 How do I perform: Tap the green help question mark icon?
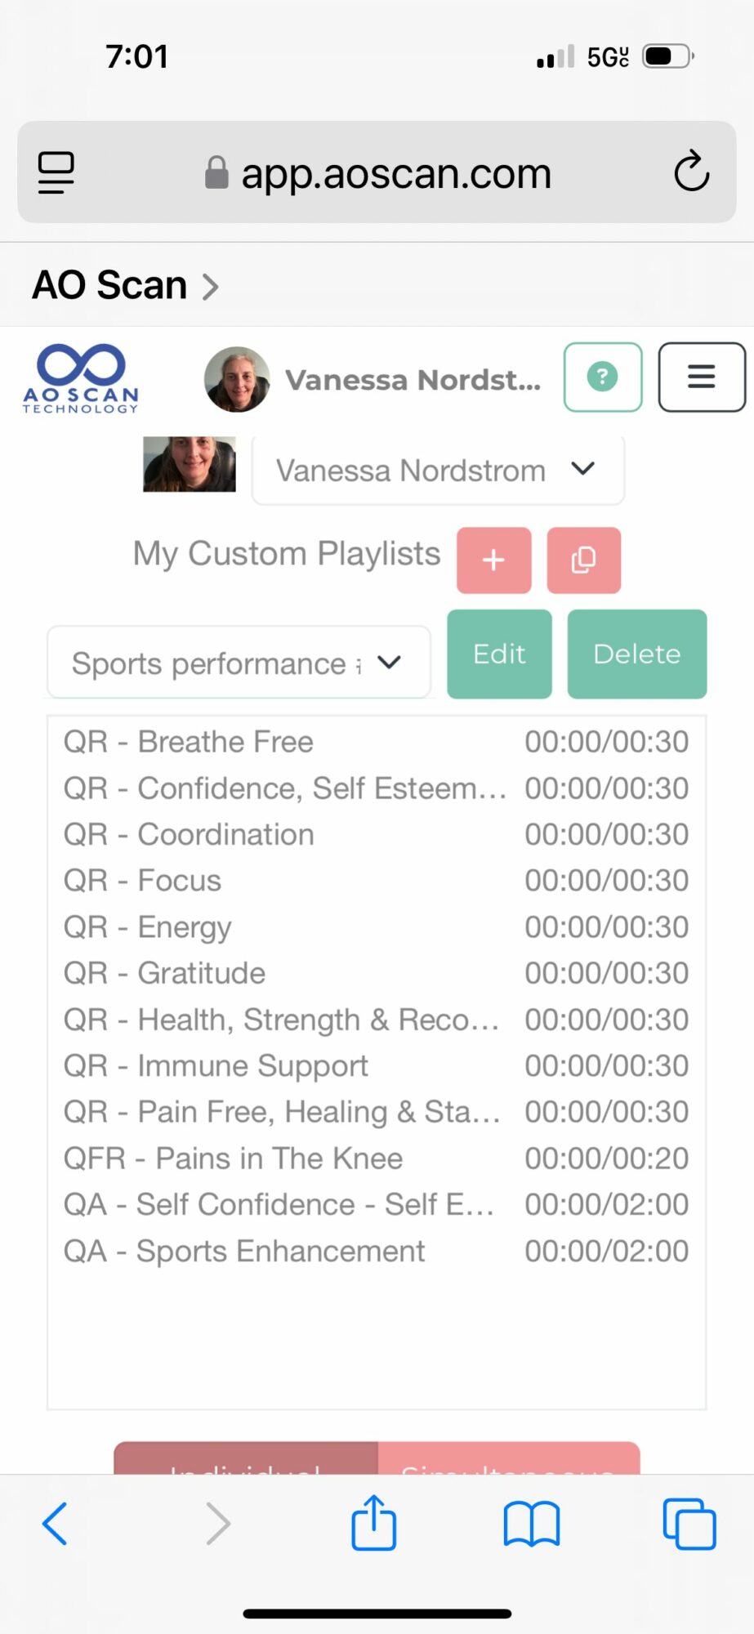(602, 377)
